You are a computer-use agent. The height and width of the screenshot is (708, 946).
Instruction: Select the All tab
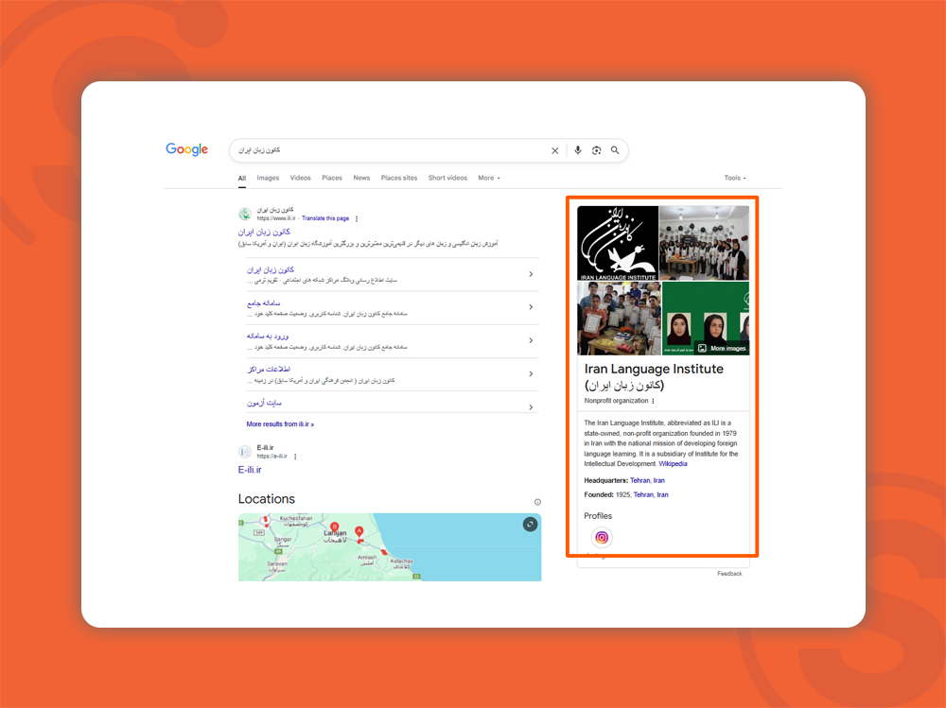tap(242, 179)
